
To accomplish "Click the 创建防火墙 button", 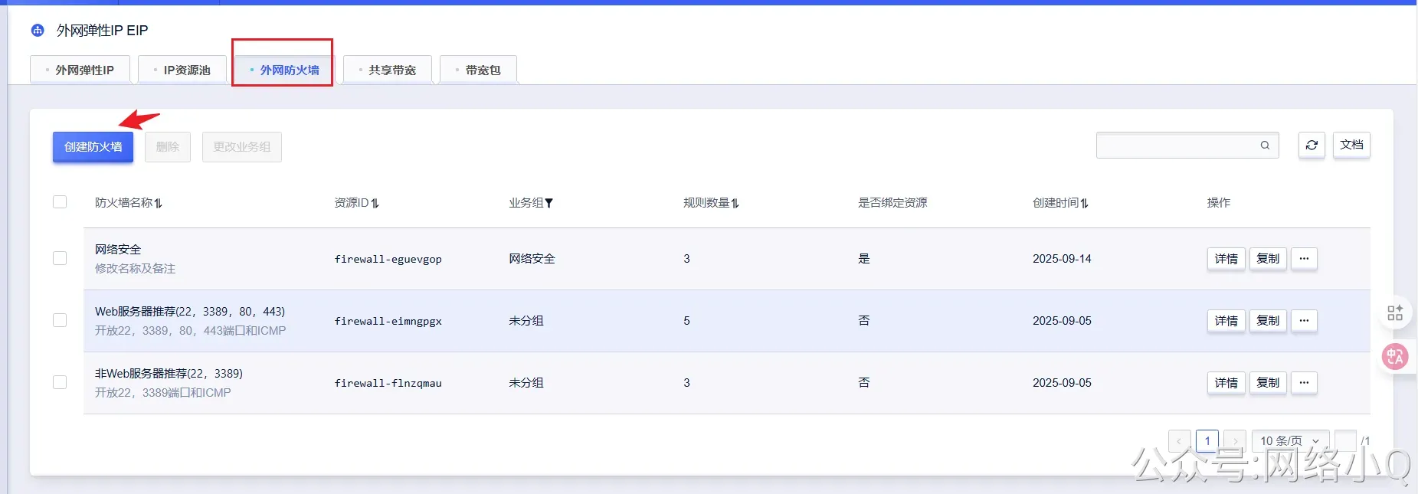I will 93,147.
